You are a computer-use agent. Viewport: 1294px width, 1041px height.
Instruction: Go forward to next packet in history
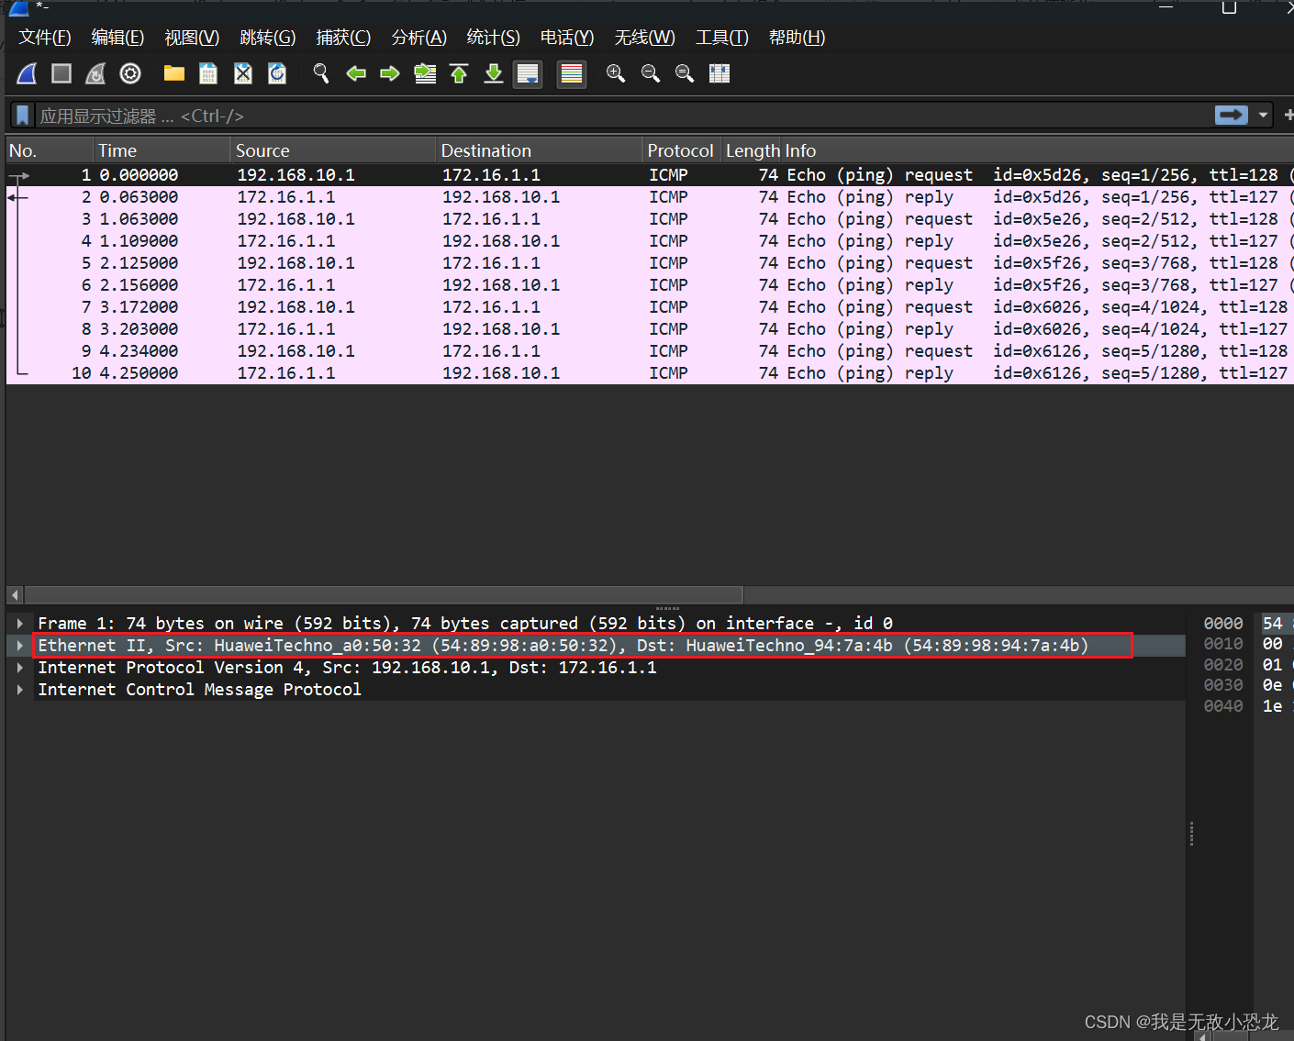point(390,73)
